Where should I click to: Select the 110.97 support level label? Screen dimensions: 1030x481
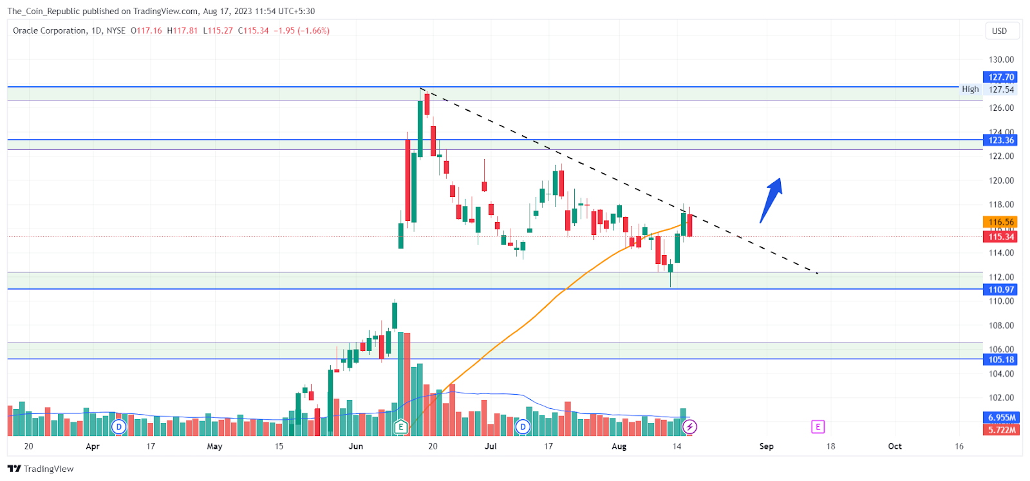click(1001, 290)
